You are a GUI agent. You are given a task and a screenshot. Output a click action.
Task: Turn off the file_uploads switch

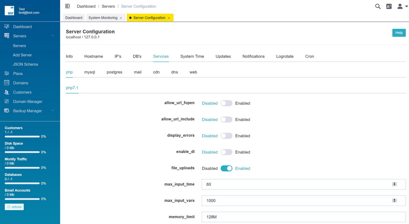226,169
